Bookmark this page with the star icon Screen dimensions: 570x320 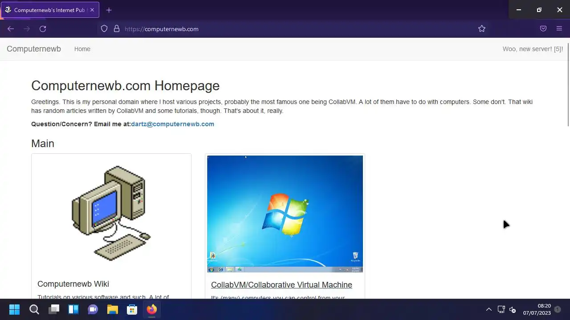(x=482, y=29)
